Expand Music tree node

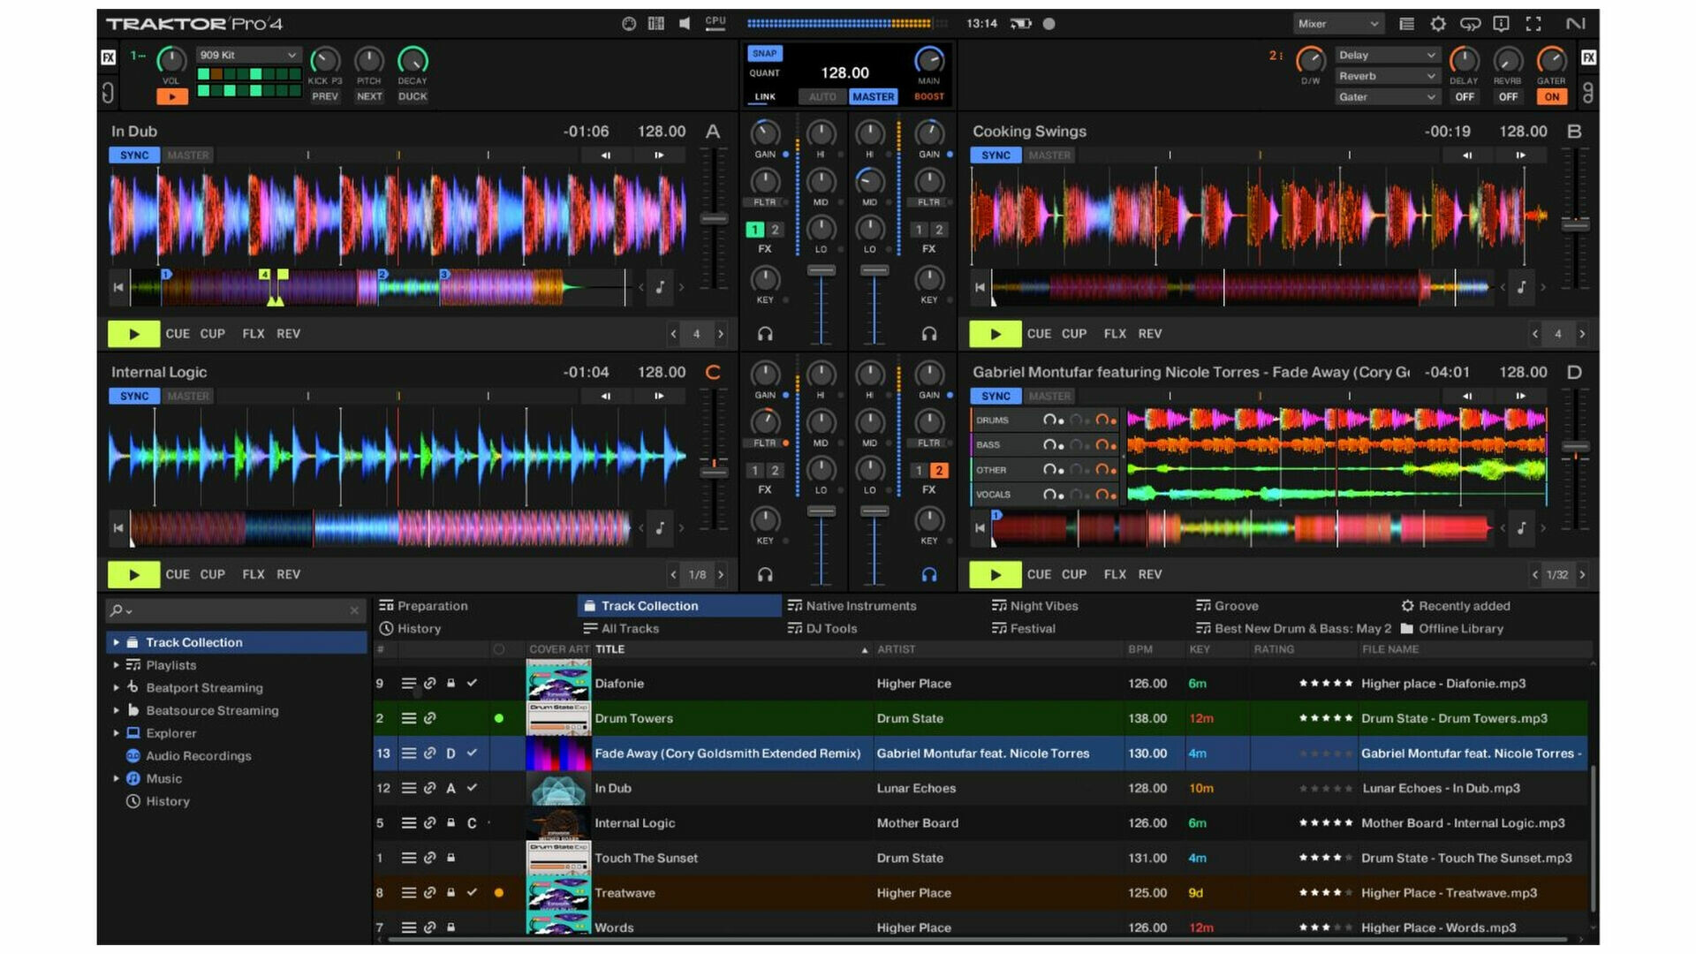(116, 778)
